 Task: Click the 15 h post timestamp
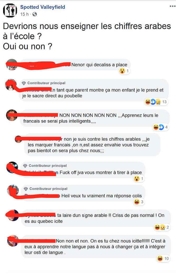(25, 14)
